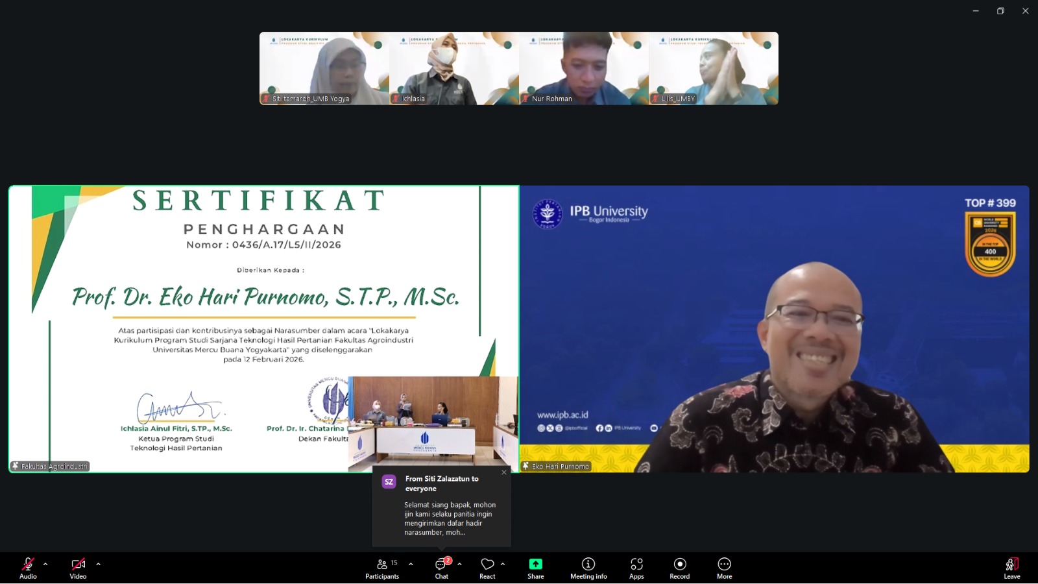Click the green Share screen icon
The width and height of the screenshot is (1038, 584).
click(x=535, y=565)
